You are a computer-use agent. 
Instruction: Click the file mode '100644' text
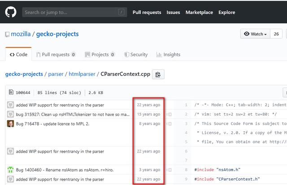pyautogui.click(x=23, y=93)
